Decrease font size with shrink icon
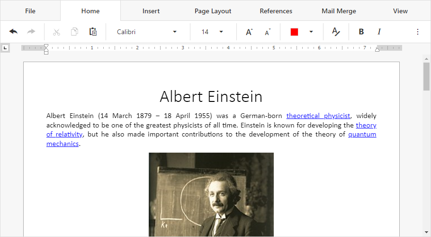The width and height of the screenshot is (431, 237). [x=268, y=32]
